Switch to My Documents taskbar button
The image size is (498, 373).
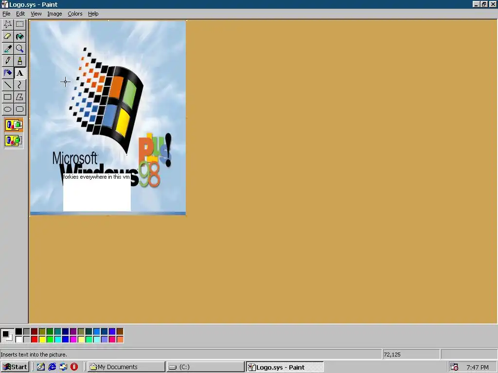[x=126, y=367]
